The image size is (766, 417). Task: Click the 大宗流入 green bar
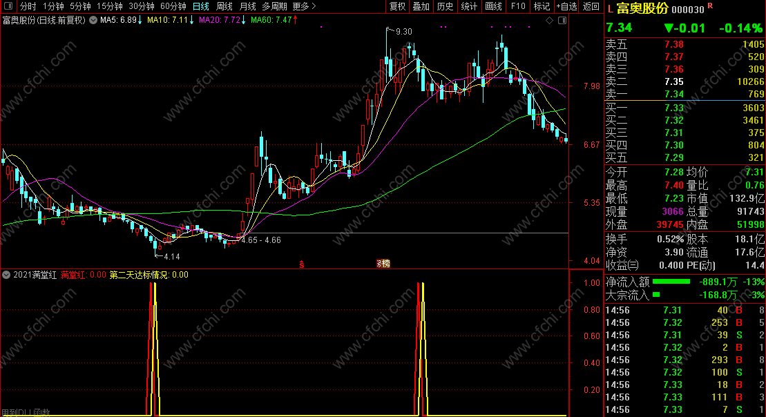pyautogui.click(x=656, y=294)
